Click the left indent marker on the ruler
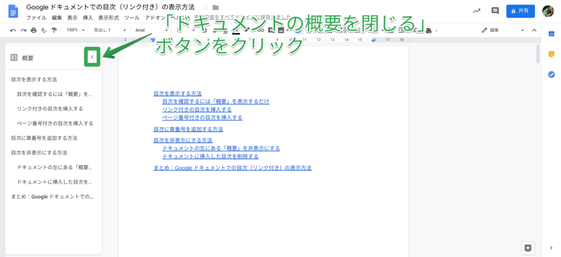 (153, 40)
